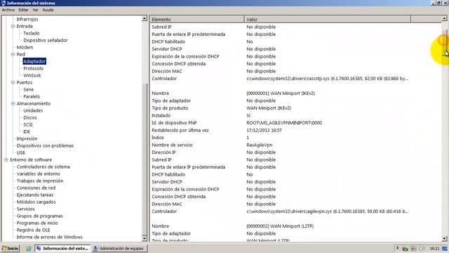Viewport: 449px width, 253px height.
Task: Click the WAN Miniport (L2TP) name value
Action: coord(280,226)
